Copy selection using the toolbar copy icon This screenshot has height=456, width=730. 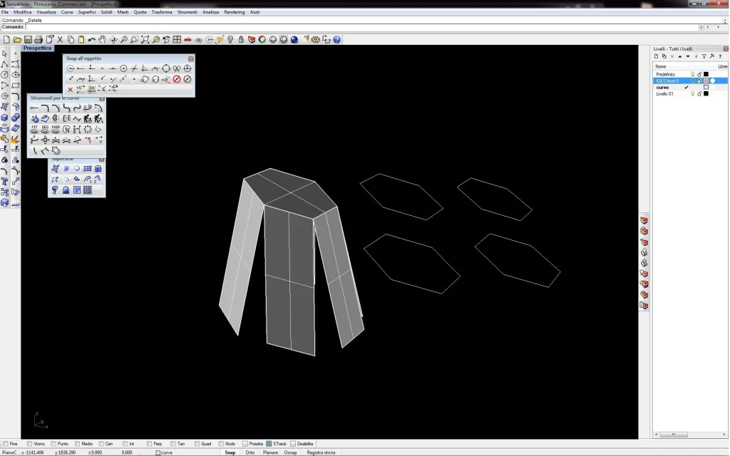[x=71, y=40]
